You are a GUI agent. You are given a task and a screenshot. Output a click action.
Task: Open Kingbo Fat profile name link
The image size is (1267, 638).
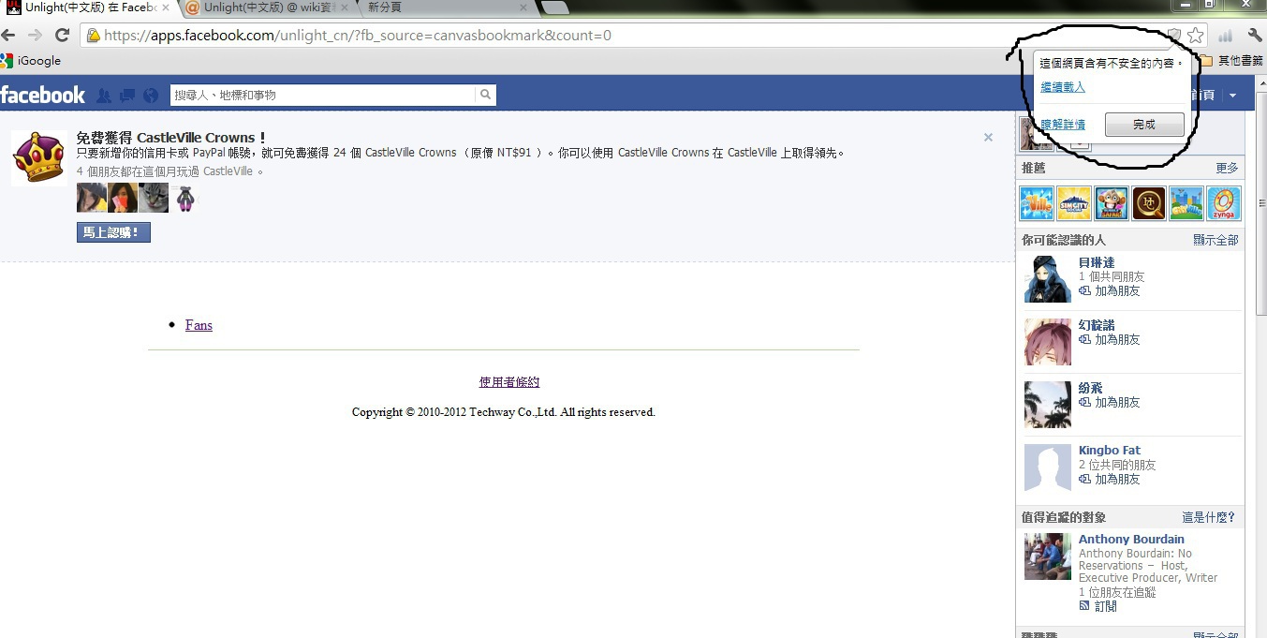tap(1110, 451)
